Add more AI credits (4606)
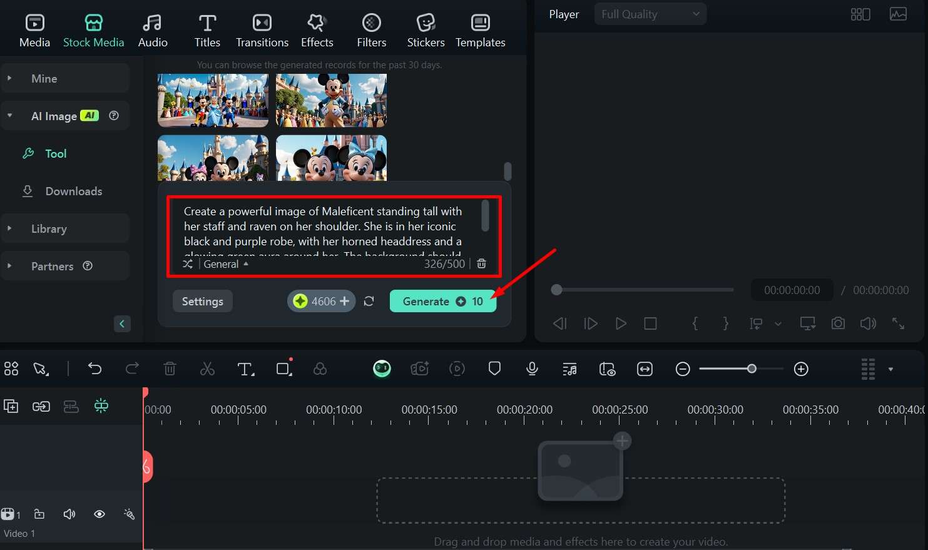The image size is (928, 550). point(344,301)
